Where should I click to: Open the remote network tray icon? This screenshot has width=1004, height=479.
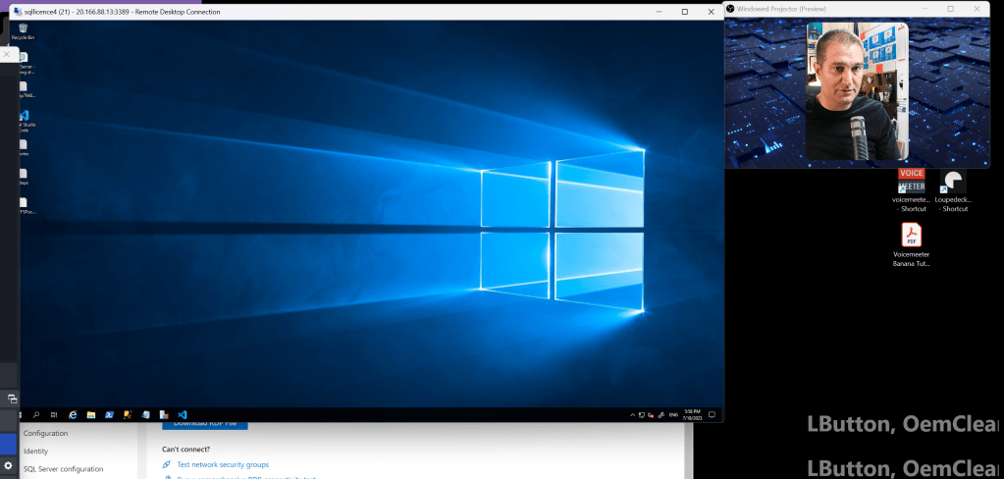pos(642,415)
